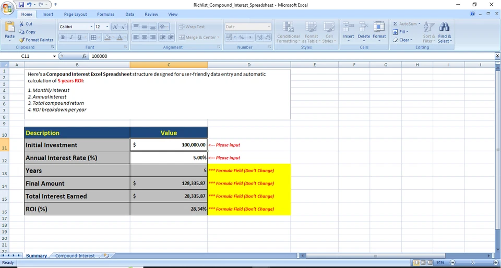Align text to the right

[x=153, y=38]
